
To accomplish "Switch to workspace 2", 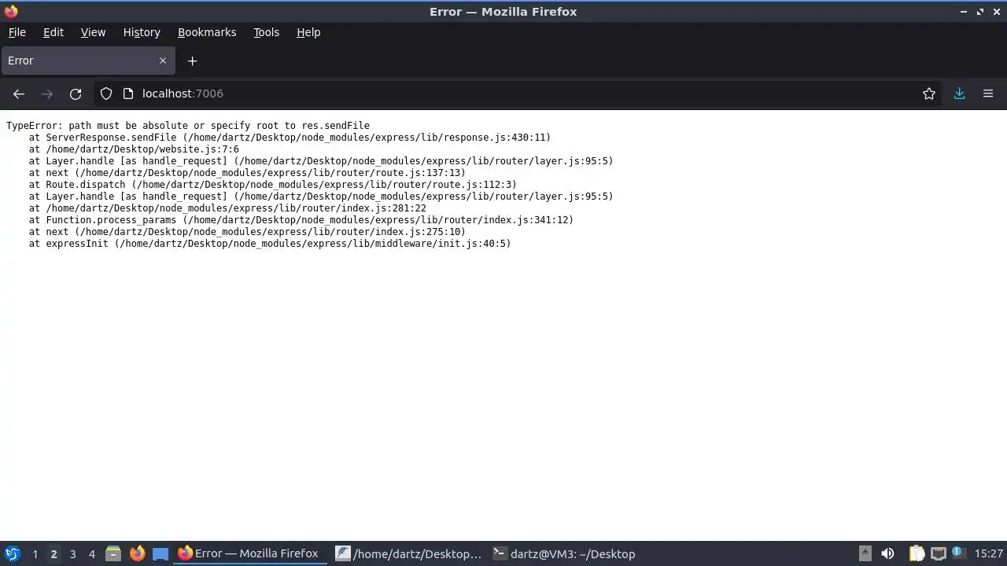I will (53, 553).
